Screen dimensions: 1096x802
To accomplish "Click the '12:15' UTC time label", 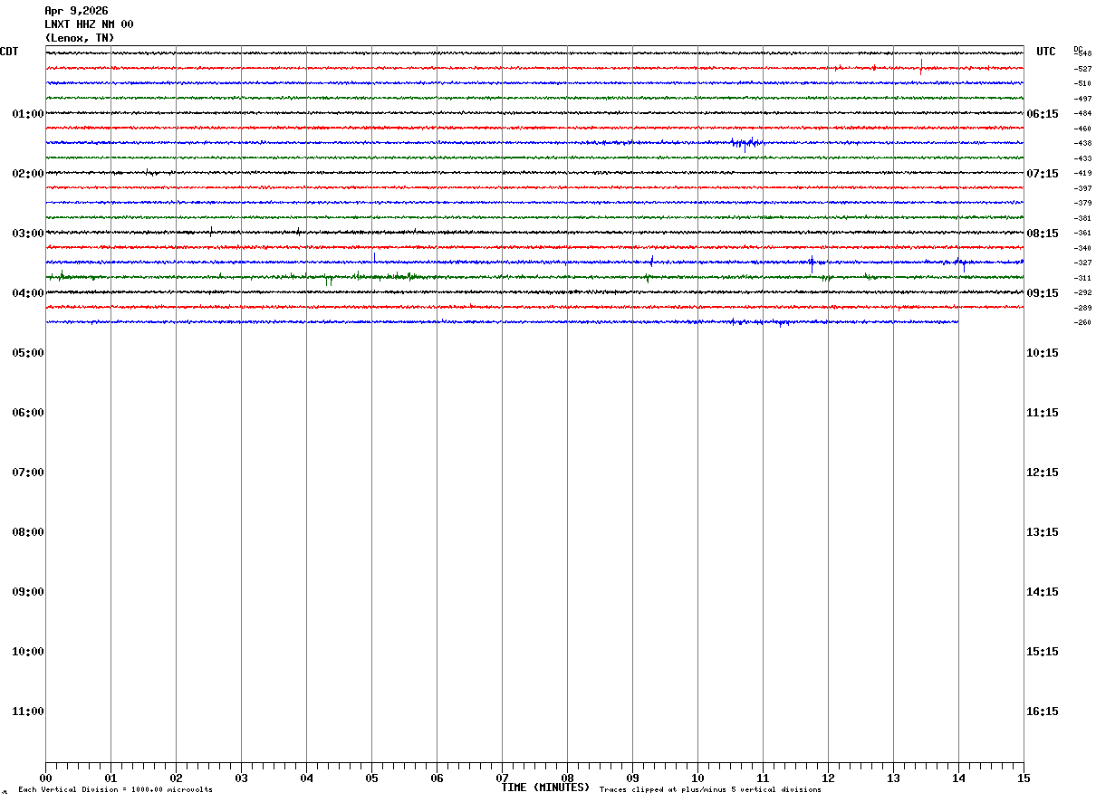I will tap(1043, 473).
